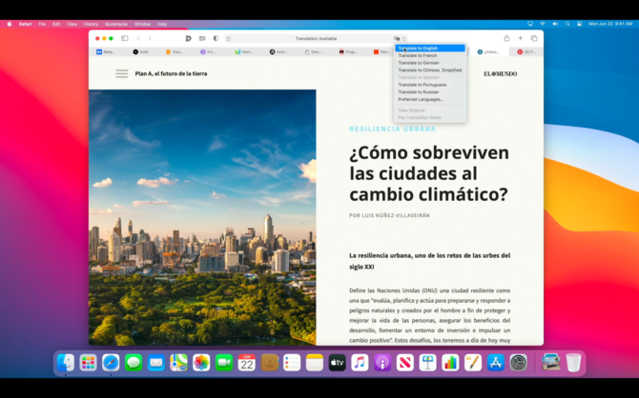Click the city skyline article image
This screenshot has width=639, height=398.
point(202,217)
